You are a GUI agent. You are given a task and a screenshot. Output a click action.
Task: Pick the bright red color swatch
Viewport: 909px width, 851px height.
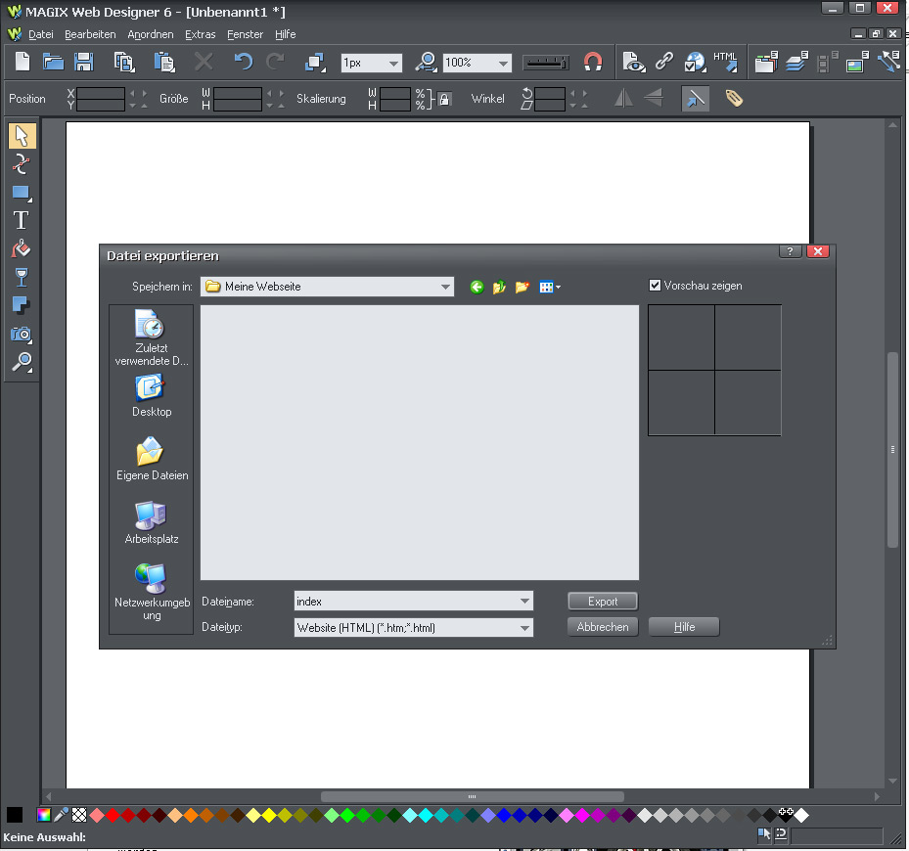(x=114, y=815)
